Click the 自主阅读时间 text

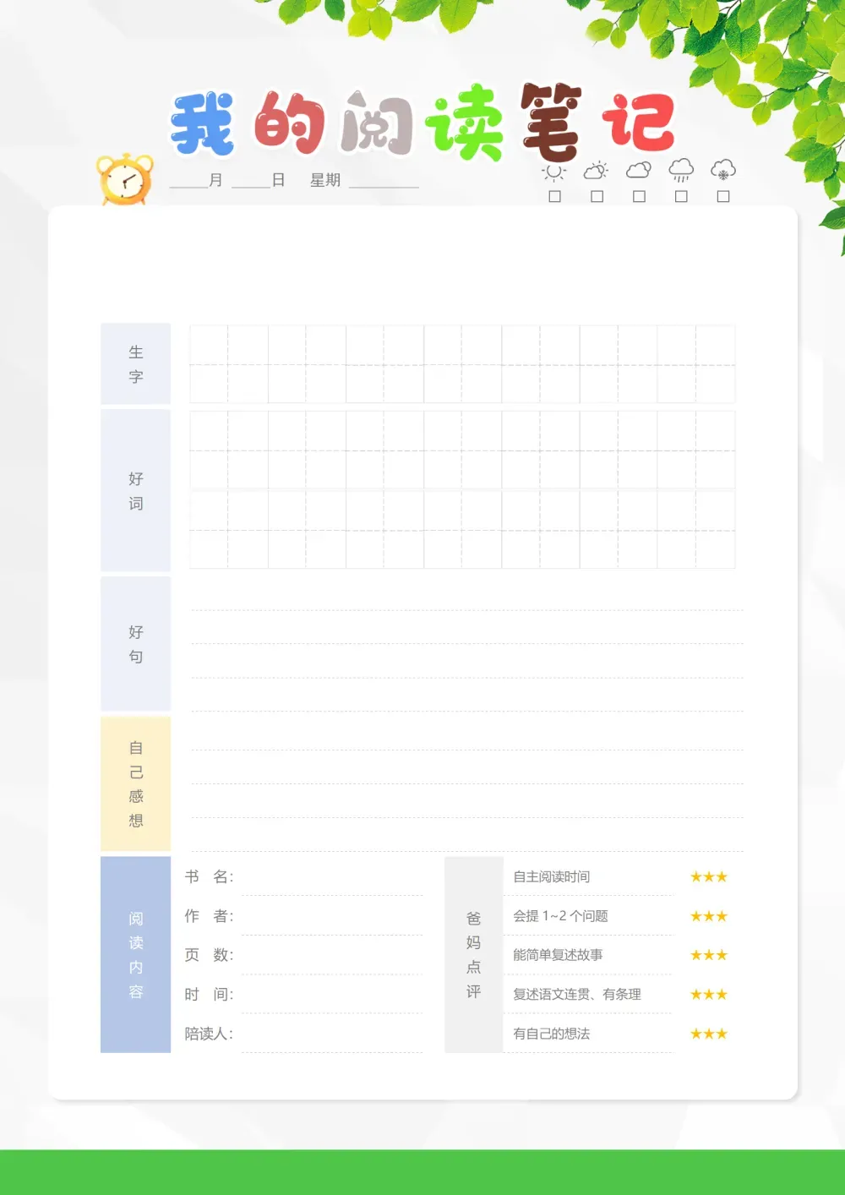[552, 877]
